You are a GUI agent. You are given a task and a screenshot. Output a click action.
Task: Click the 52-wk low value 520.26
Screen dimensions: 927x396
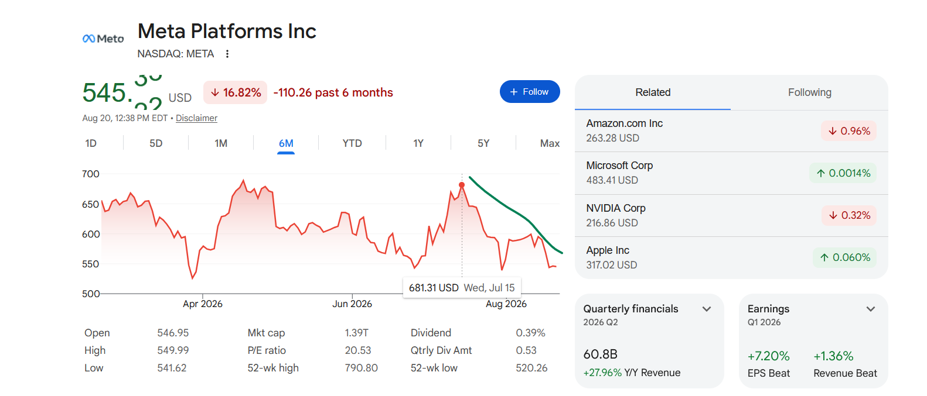click(x=531, y=368)
